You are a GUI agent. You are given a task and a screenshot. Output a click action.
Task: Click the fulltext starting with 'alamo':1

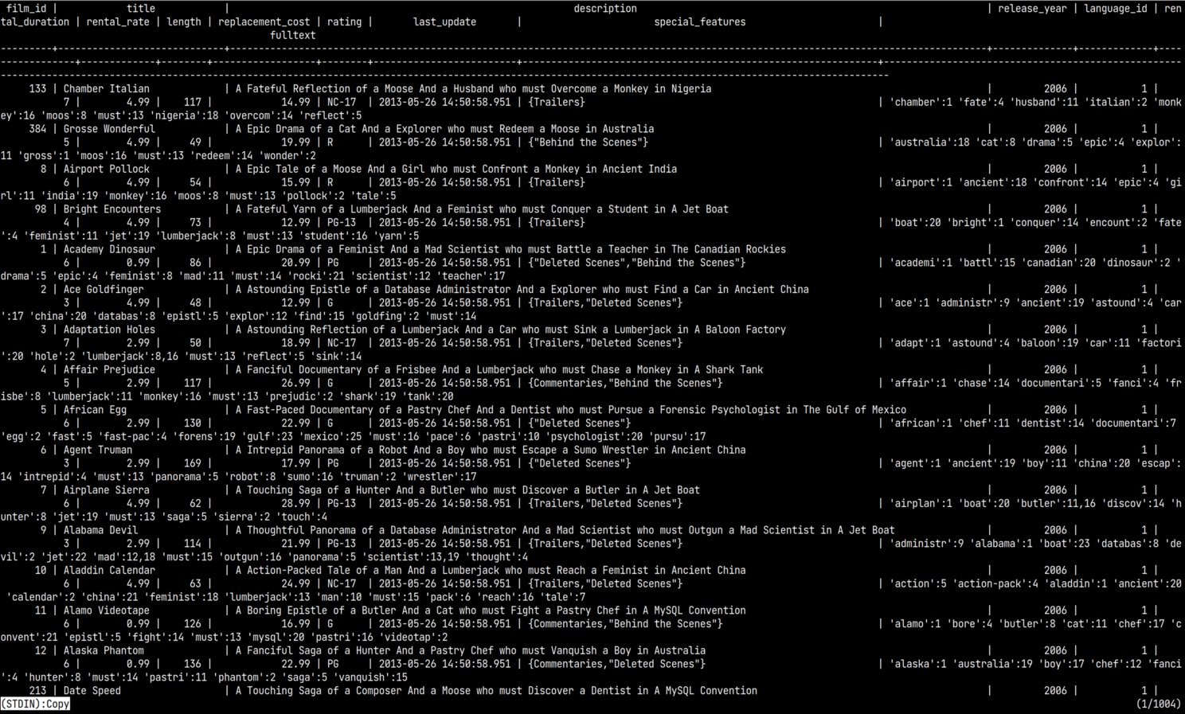click(x=591, y=630)
